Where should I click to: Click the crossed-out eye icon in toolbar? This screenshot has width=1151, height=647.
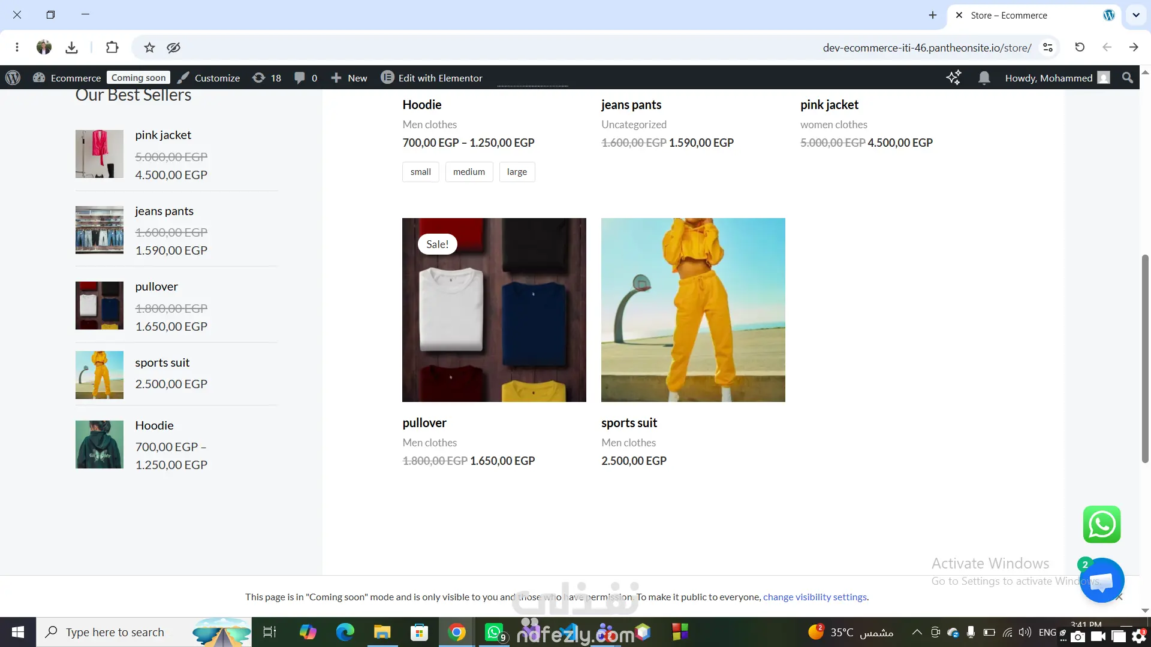point(174,47)
